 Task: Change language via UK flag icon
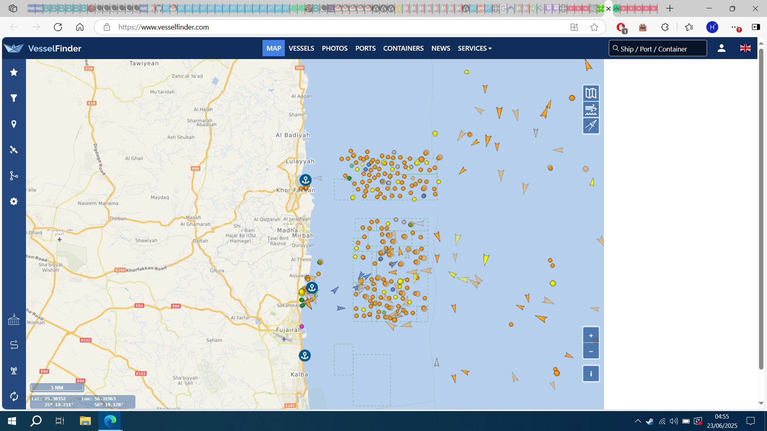(745, 48)
